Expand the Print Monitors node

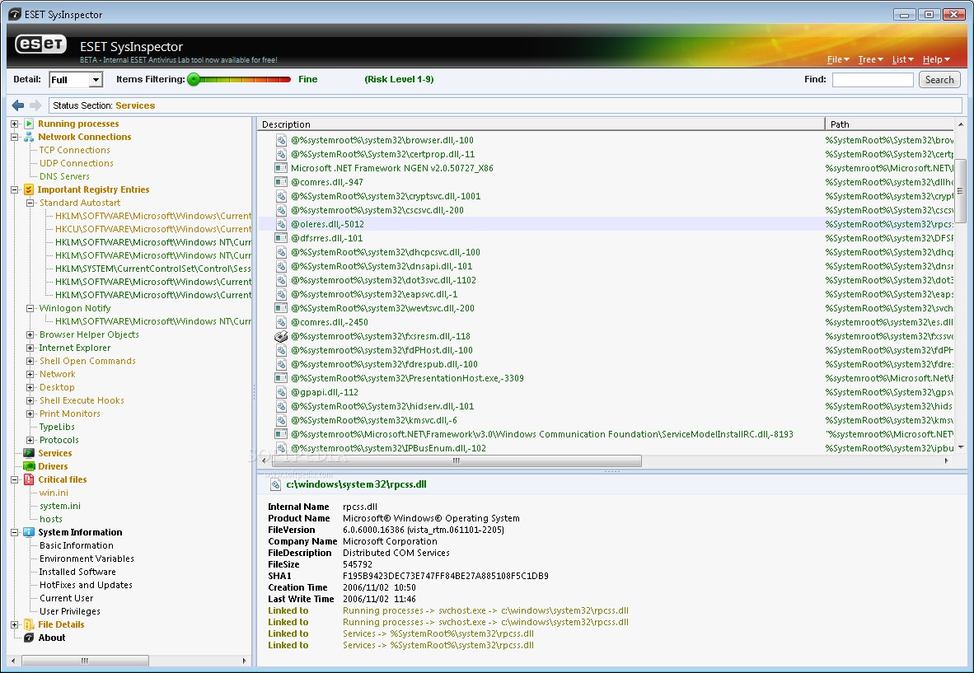pos(30,414)
